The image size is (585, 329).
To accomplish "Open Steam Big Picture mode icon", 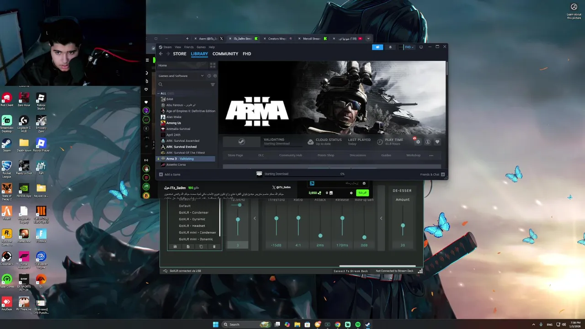I will (421, 47).
